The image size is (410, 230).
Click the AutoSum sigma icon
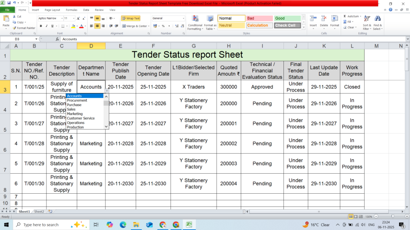coord(345,16)
